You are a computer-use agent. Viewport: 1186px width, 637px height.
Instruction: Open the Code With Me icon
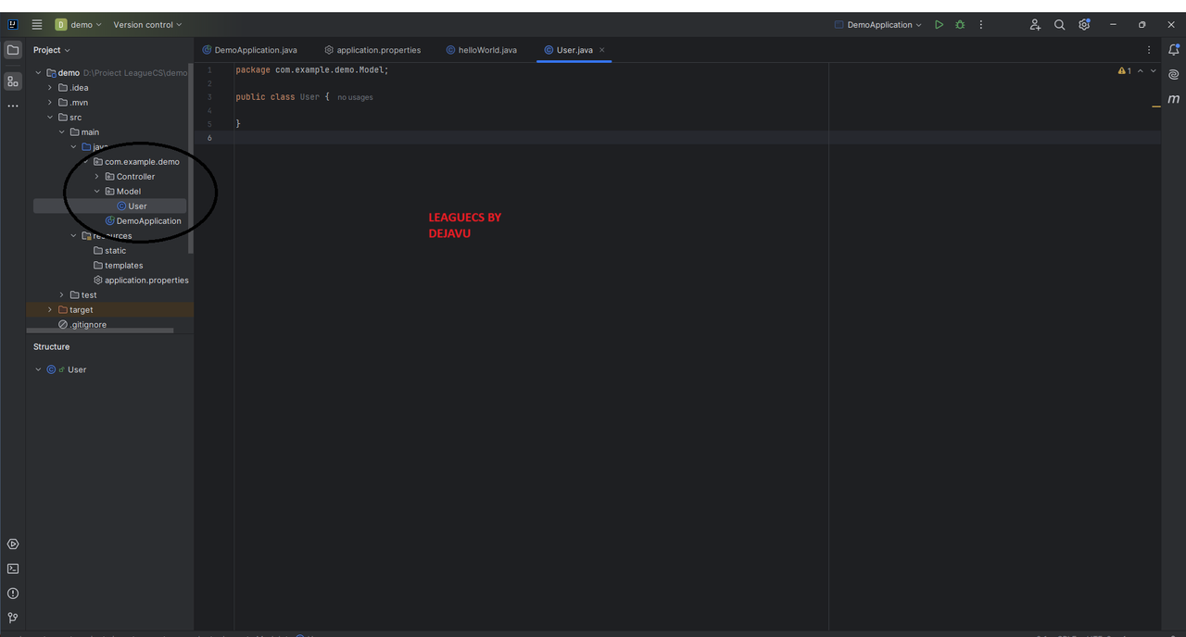click(1035, 25)
